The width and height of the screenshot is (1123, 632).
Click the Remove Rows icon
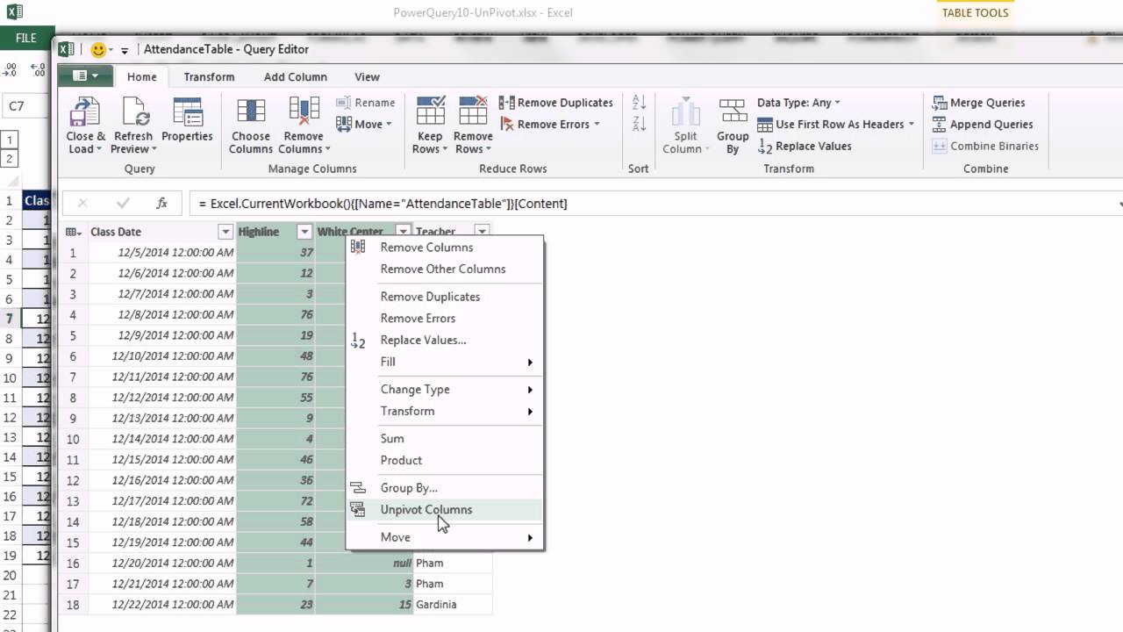[x=473, y=112]
